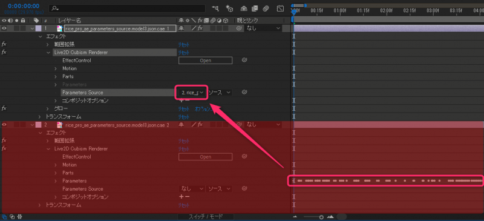Click layer 2 EffectControl Open button
Screen dimensions: 484x221
tap(205, 157)
